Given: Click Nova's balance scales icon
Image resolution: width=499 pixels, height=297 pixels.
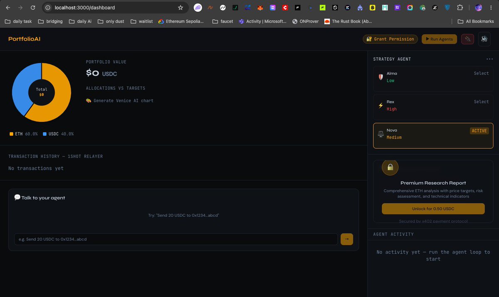Looking at the screenshot, I should tap(380, 134).
